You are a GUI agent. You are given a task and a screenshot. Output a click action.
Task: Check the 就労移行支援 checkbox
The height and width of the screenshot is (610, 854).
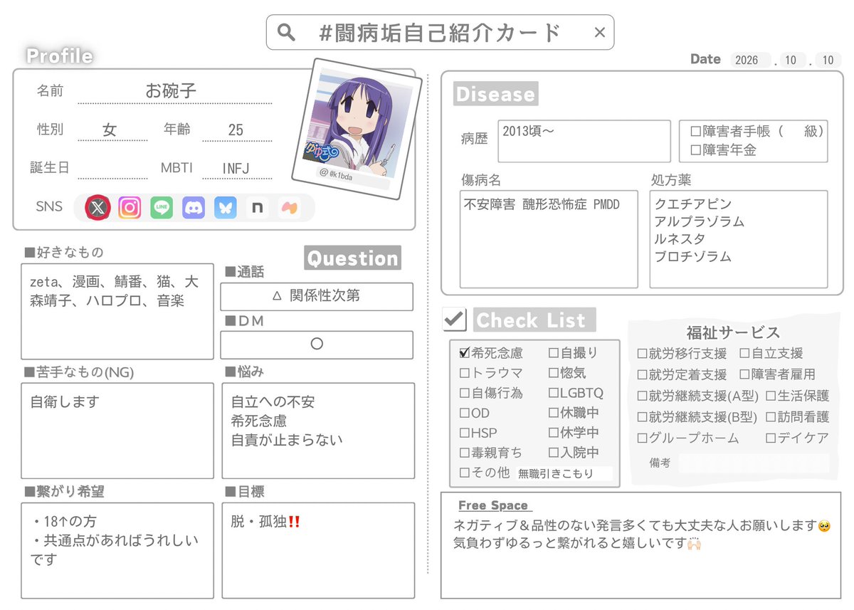tap(642, 353)
